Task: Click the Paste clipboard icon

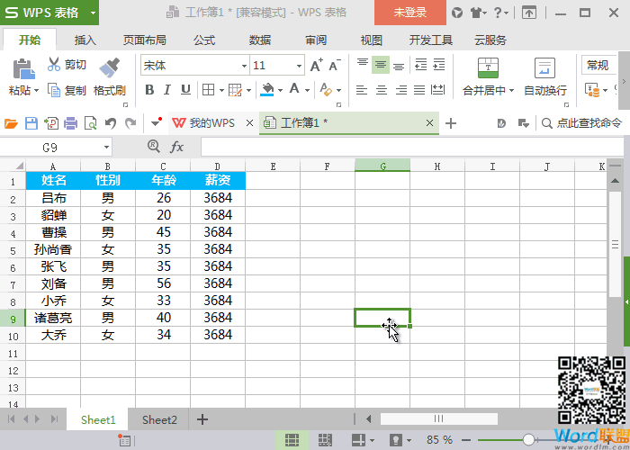Action: coord(23,68)
